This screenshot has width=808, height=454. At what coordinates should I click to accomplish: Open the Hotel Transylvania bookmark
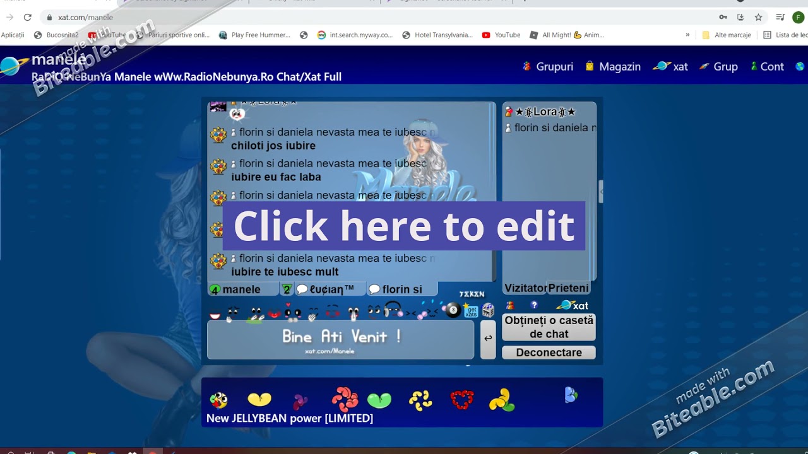[x=437, y=35]
